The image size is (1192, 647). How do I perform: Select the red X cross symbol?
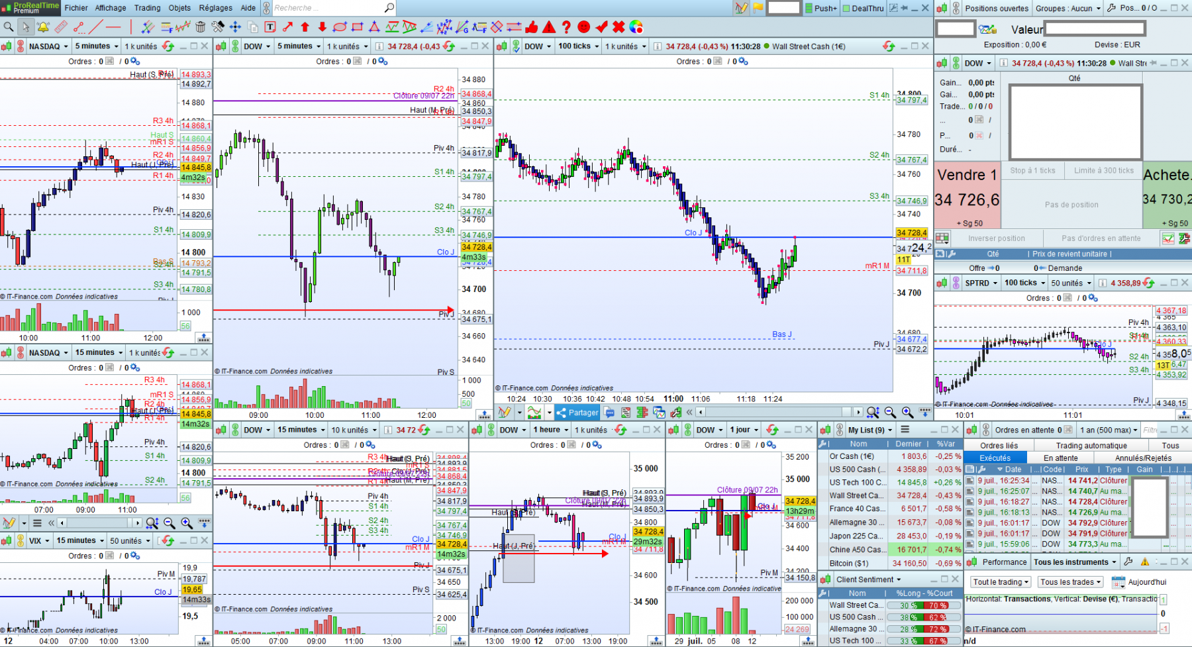(619, 27)
